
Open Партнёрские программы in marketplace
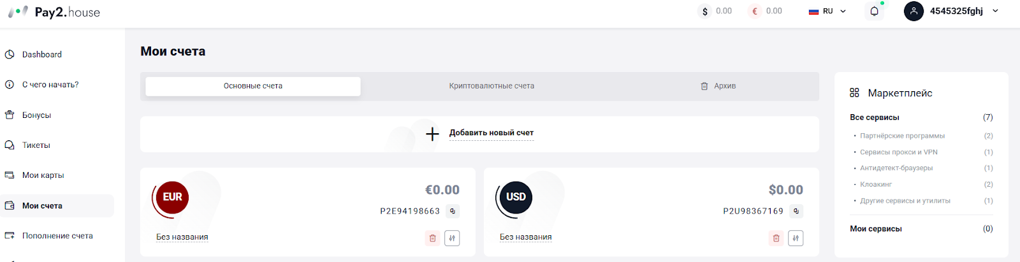pyautogui.click(x=902, y=136)
